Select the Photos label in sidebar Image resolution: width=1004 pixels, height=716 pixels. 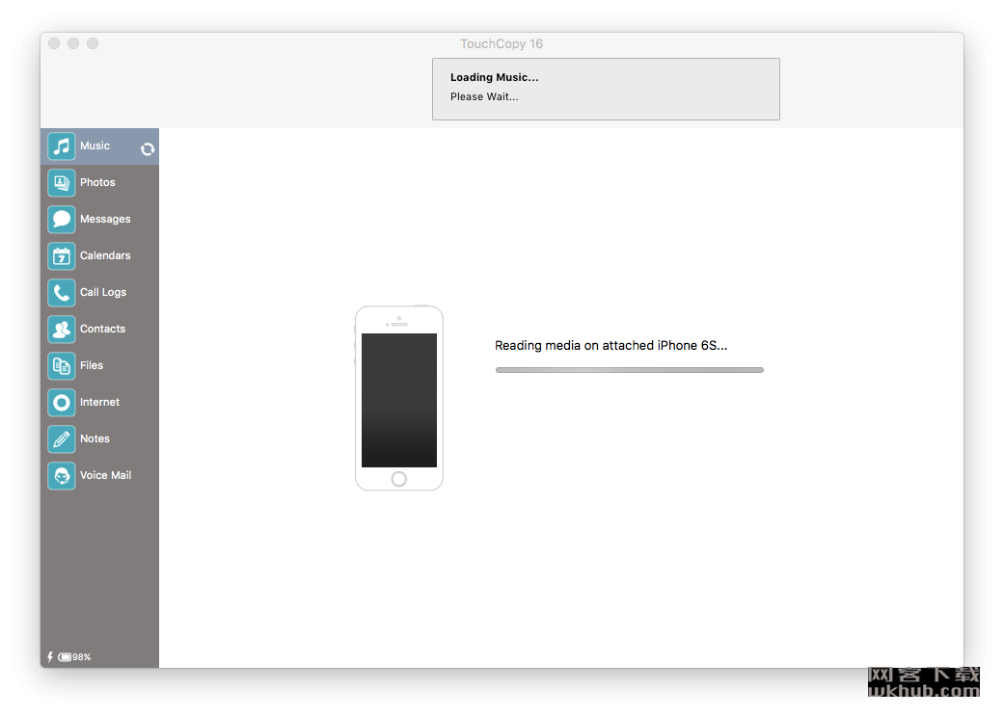pyautogui.click(x=97, y=182)
